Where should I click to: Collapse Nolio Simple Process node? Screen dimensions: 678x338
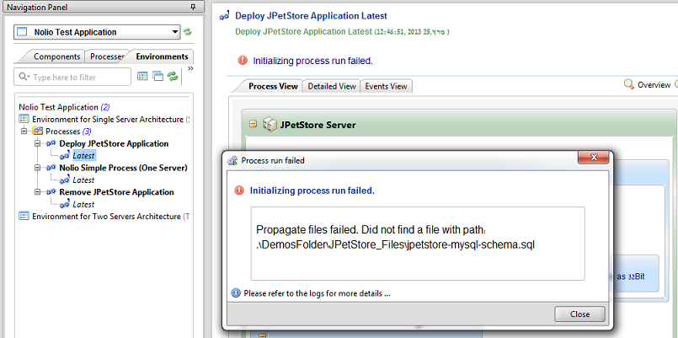click(x=38, y=168)
